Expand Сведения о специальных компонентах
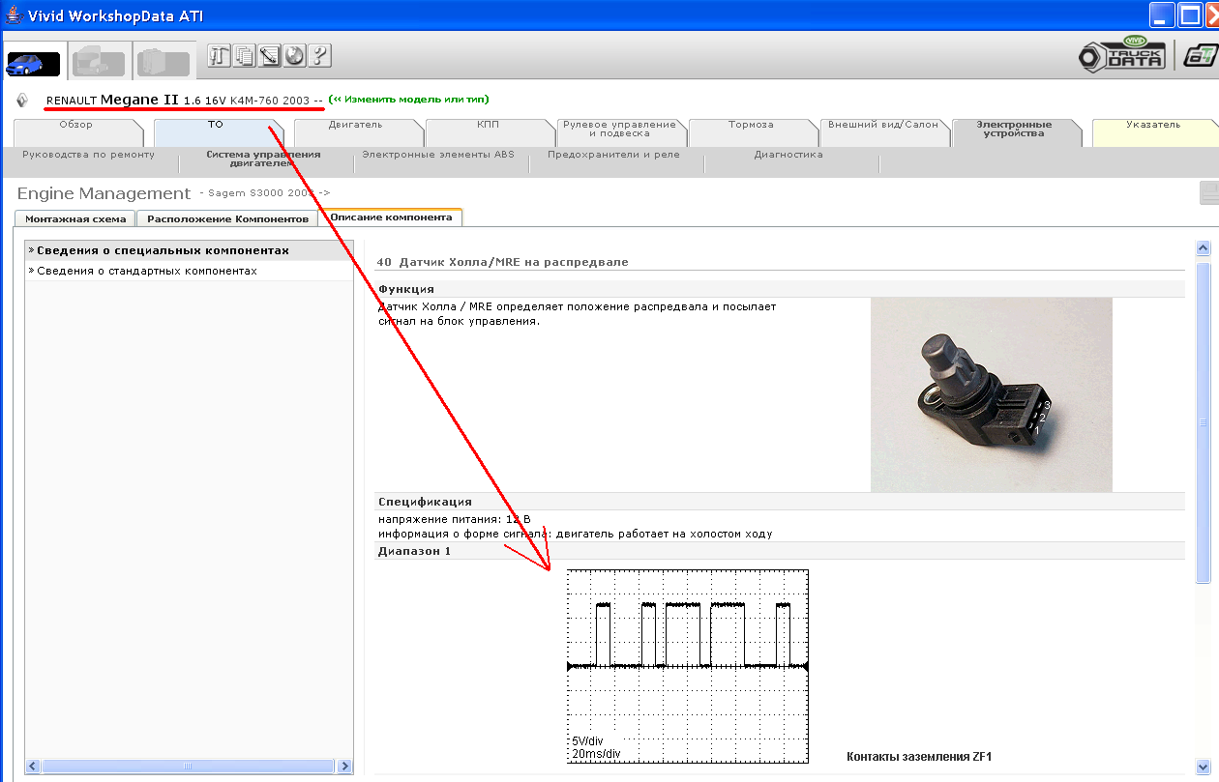Image resolution: width=1219 pixels, height=782 pixels. point(163,251)
